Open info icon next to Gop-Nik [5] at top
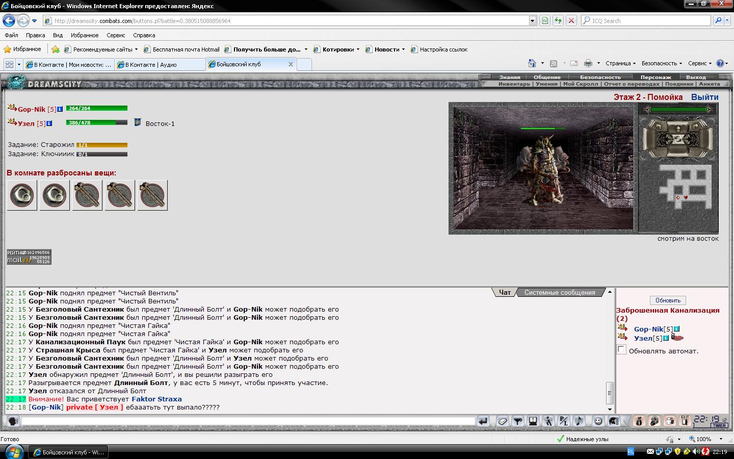The image size is (734, 459). point(60,109)
